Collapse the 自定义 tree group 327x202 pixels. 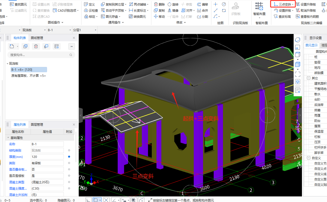click(309, 158)
